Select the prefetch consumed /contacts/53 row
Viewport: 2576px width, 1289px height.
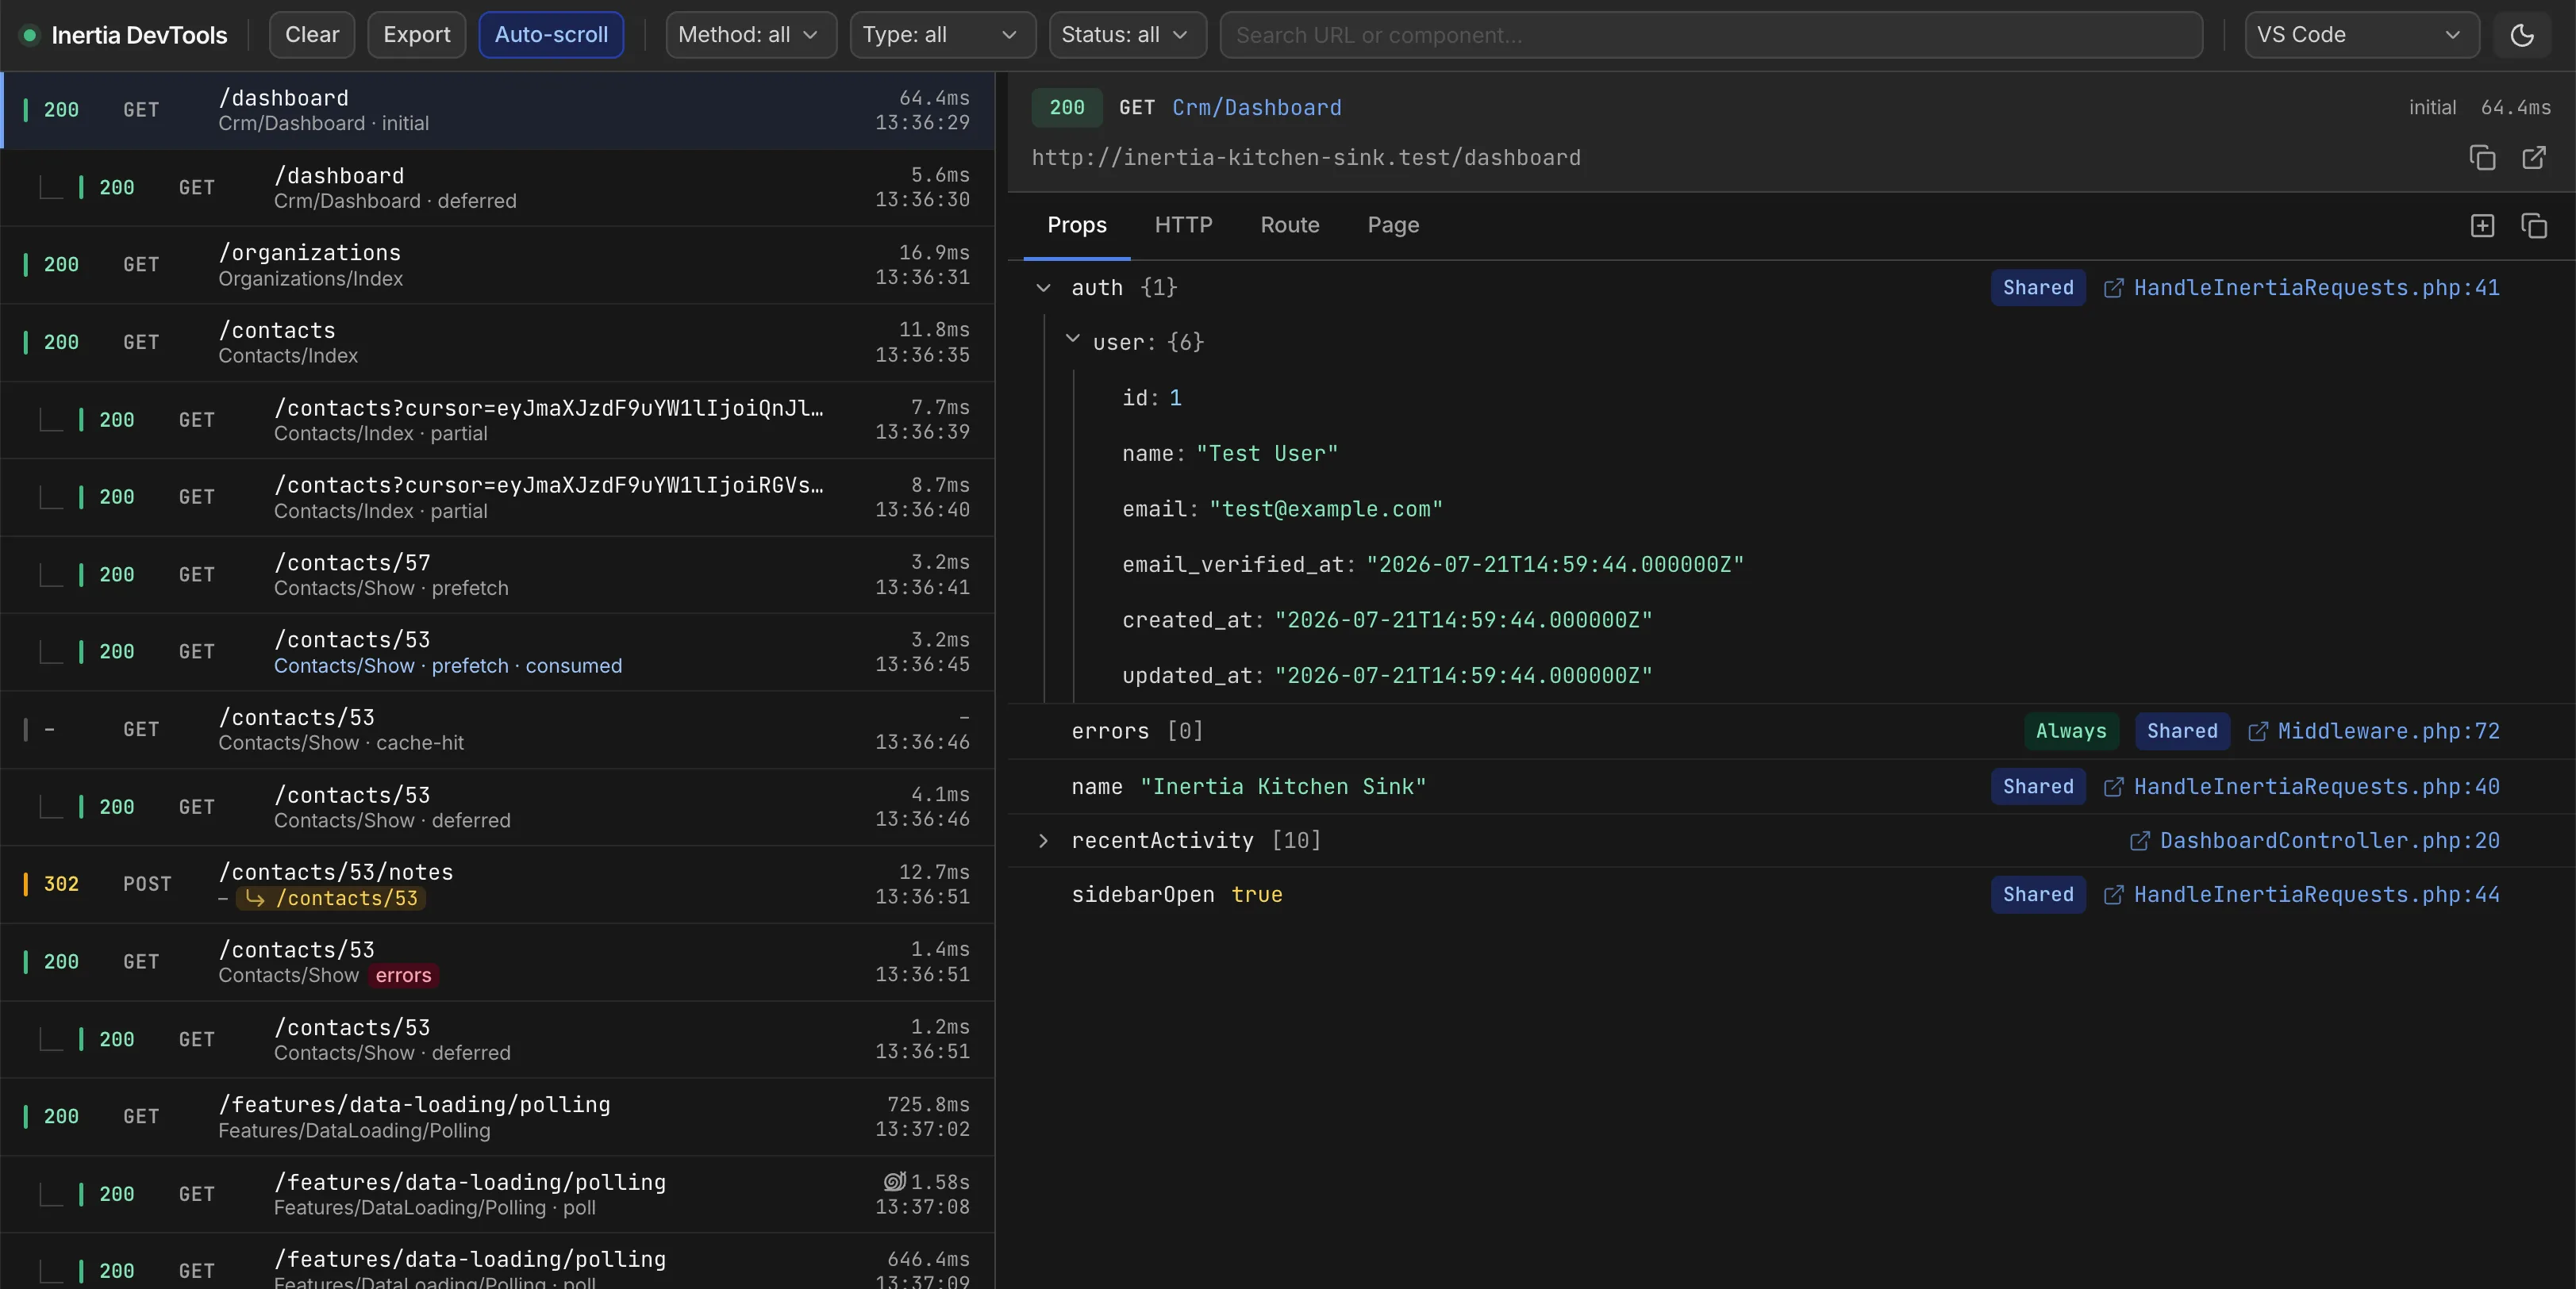click(497, 651)
